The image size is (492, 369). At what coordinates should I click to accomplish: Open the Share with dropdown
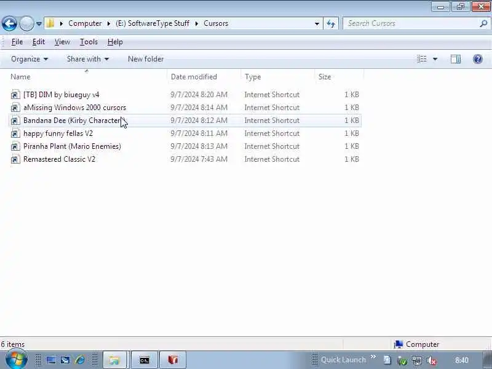click(x=87, y=59)
